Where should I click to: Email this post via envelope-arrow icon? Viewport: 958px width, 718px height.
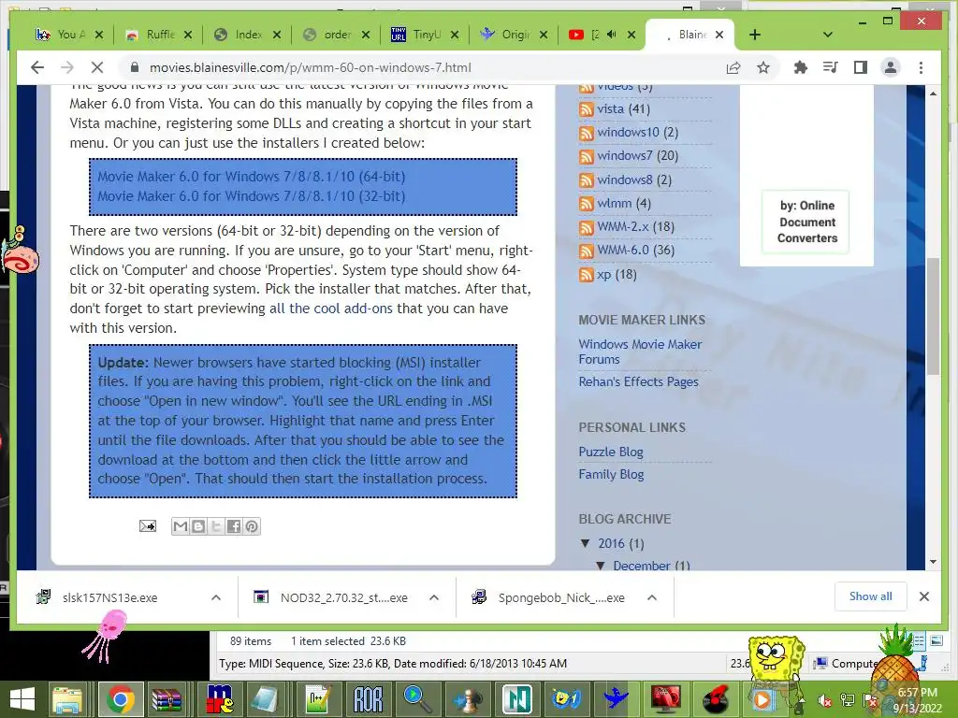(x=147, y=525)
